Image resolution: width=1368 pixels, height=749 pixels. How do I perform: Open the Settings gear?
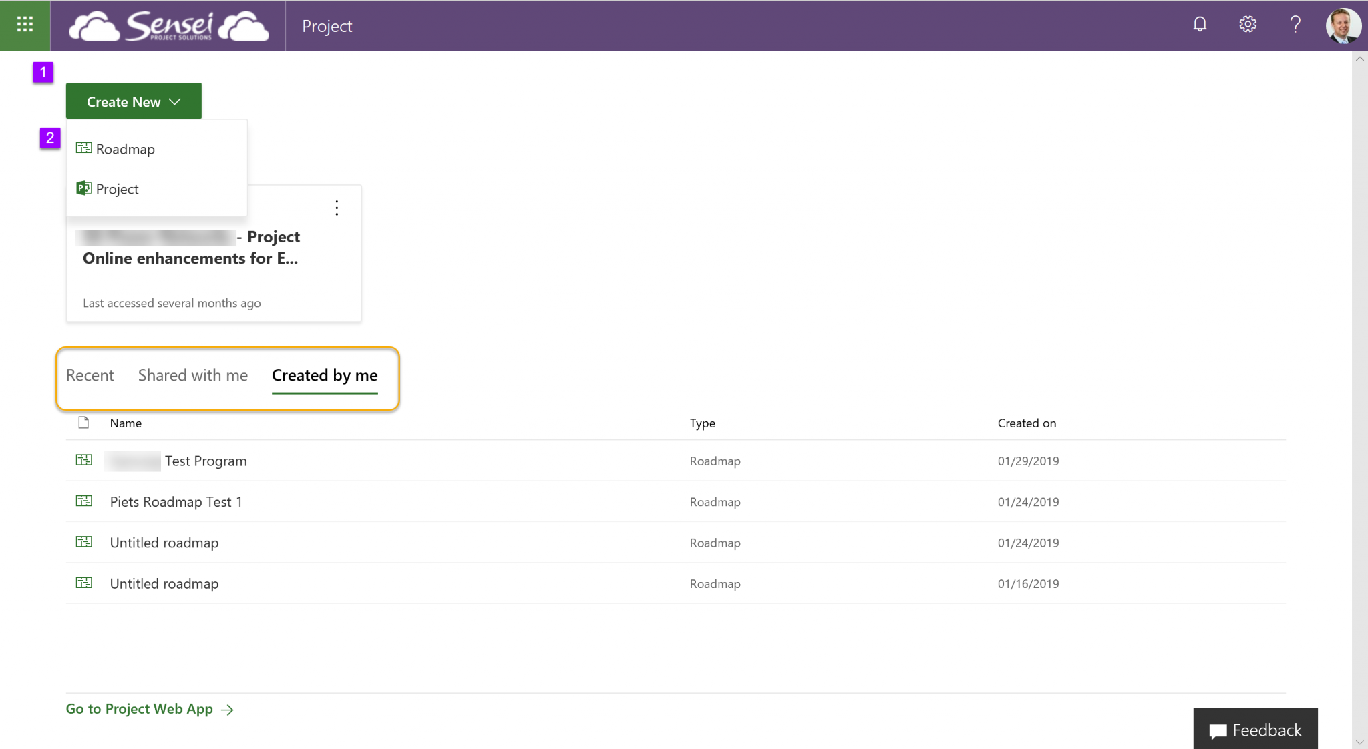[1247, 24]
